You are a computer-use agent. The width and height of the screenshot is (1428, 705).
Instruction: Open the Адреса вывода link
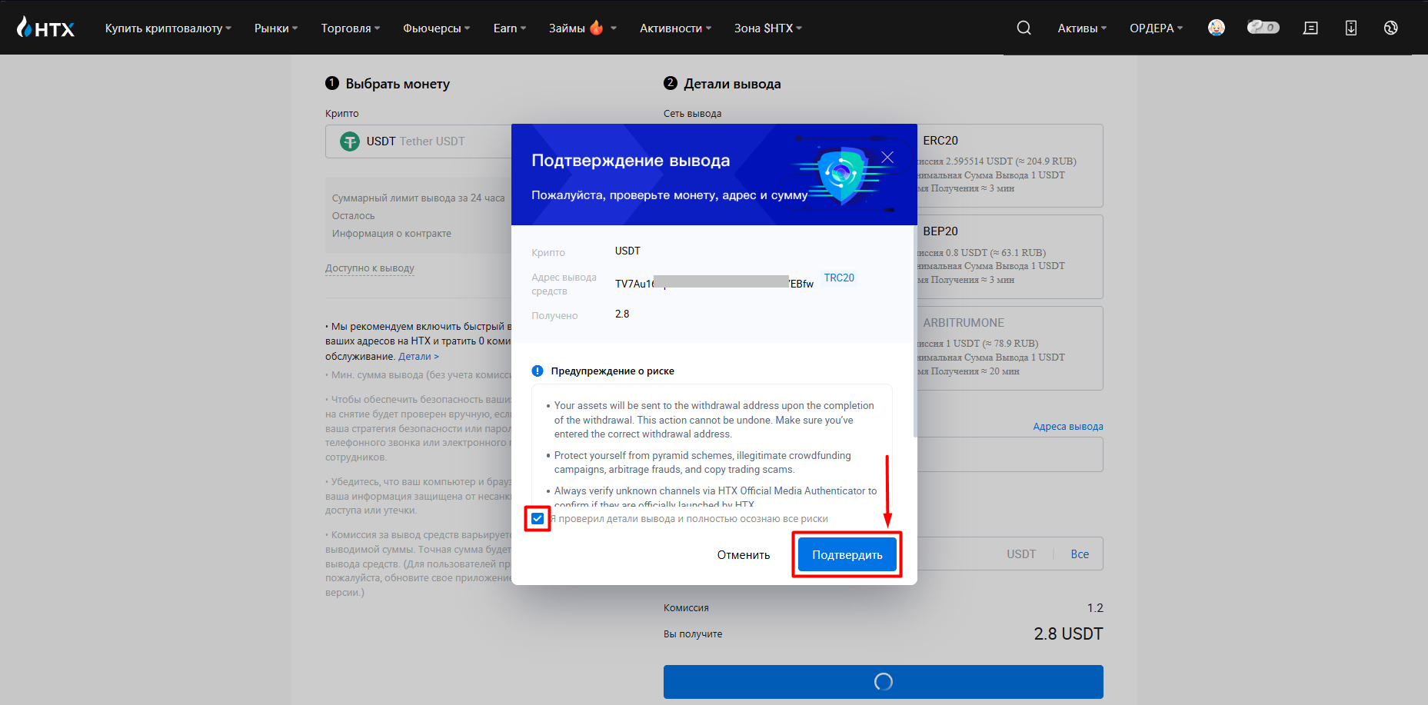1068,426
